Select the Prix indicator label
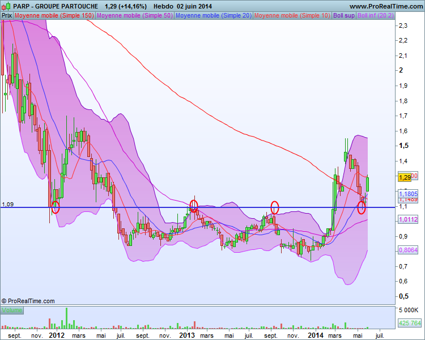Viewport: 425px width, 340px height. [7, 16]
